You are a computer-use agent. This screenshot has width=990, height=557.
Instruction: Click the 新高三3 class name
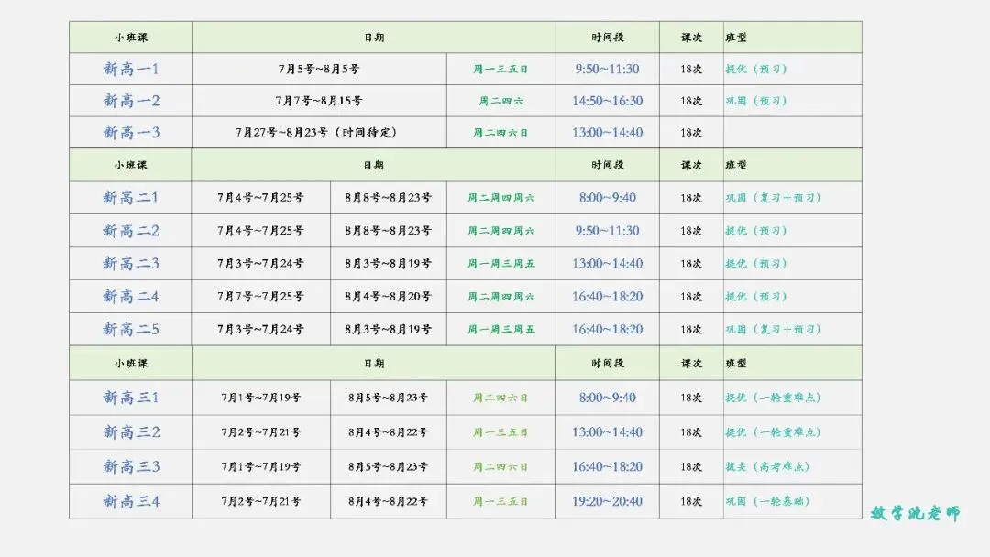[131, 467]
